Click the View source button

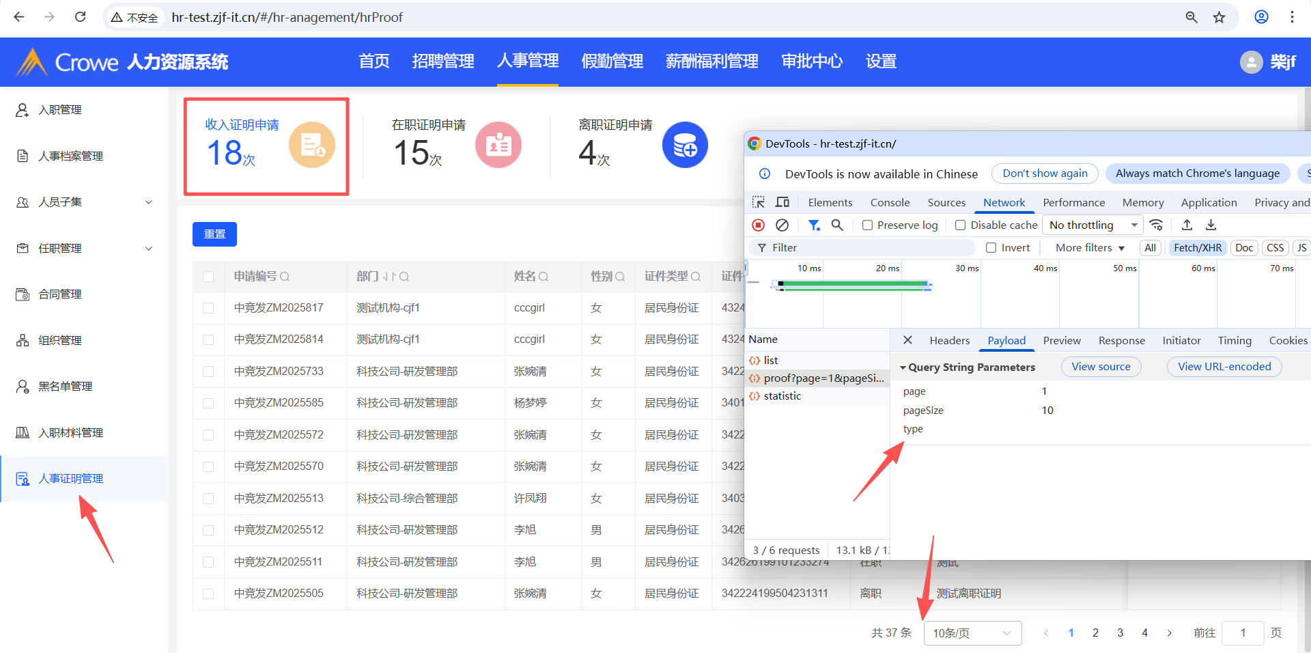[1101, 367]
